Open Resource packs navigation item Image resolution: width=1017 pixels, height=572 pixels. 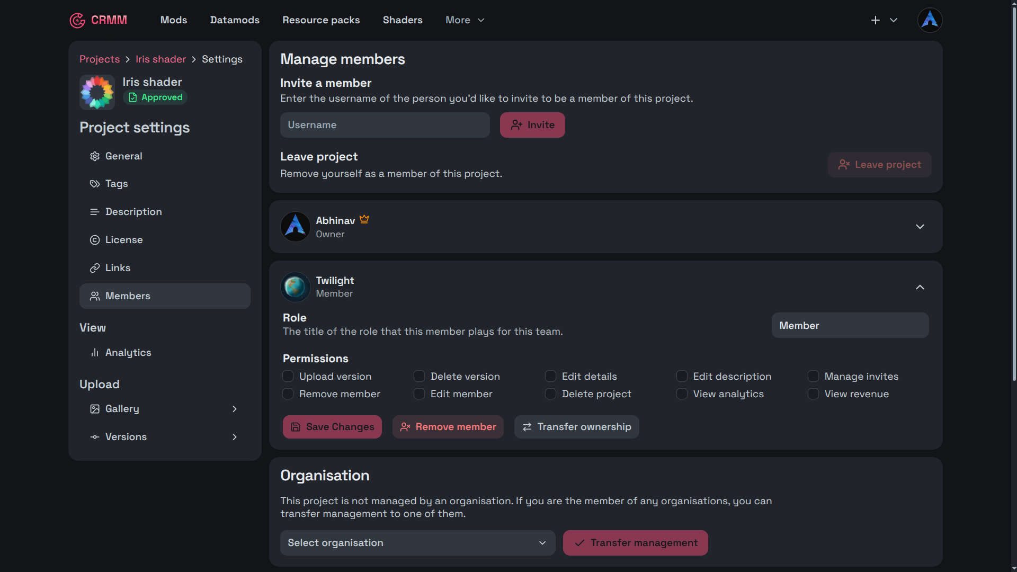[x=321, y=20]
